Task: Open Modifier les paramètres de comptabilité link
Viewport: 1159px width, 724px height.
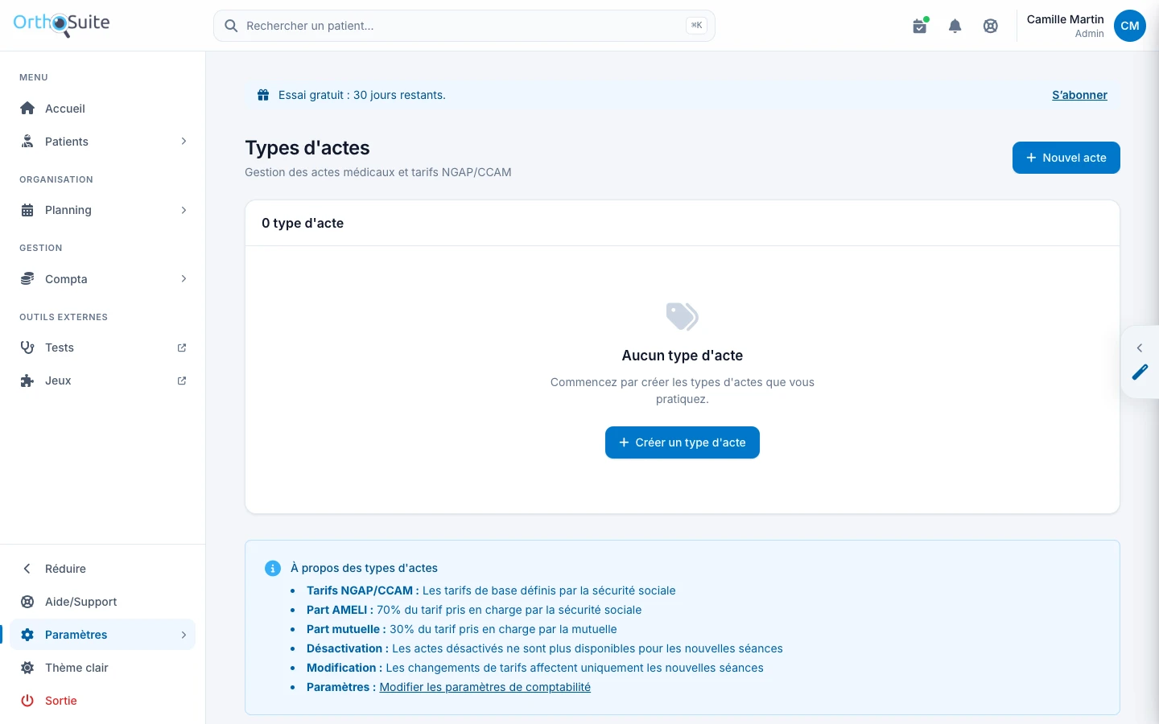Action: click(485, 687)
